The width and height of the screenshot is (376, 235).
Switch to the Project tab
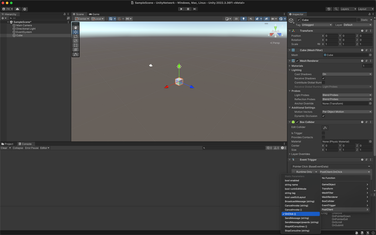point(8,144)
